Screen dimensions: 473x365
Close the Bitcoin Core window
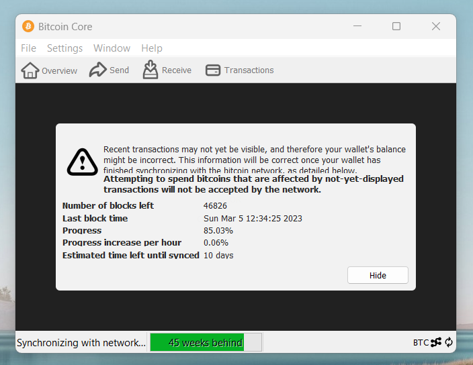point(436,26)
